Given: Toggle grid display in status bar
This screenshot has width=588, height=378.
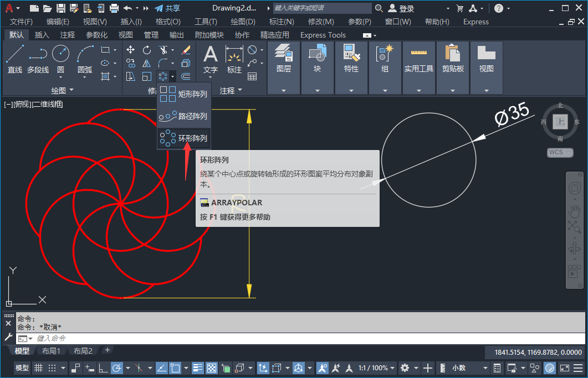Looking at the screenshot, I should tap(38, 368).
